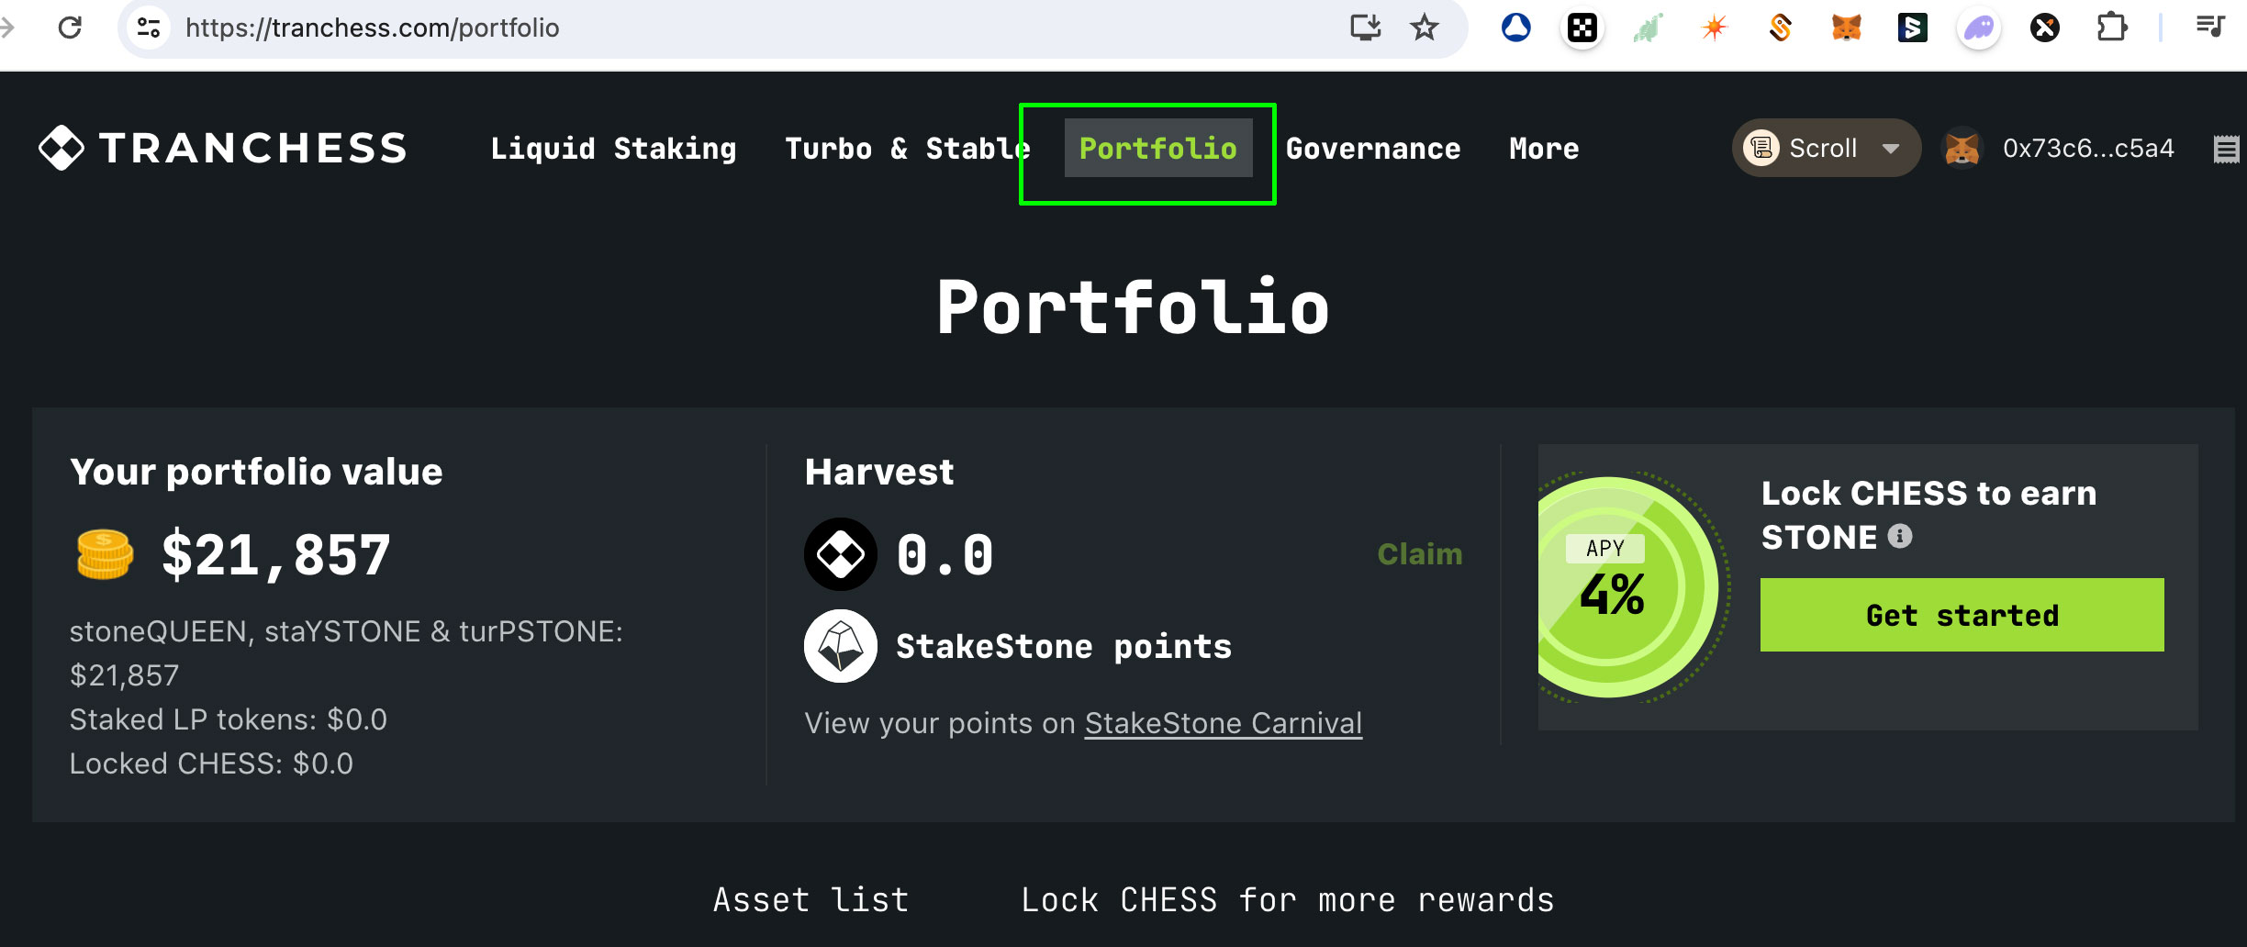Open the hamburger list icon at right of header

point(2227,149)
